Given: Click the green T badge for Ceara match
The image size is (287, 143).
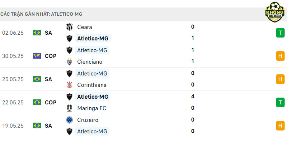Looking at the screenshot, I should [280, 33].
